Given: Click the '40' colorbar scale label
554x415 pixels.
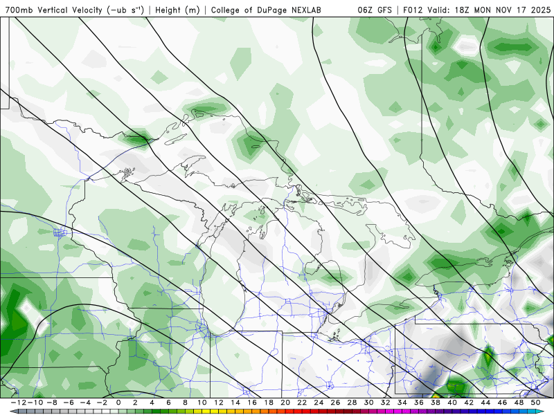Looking at the screenshot, I should coord(452,403).
